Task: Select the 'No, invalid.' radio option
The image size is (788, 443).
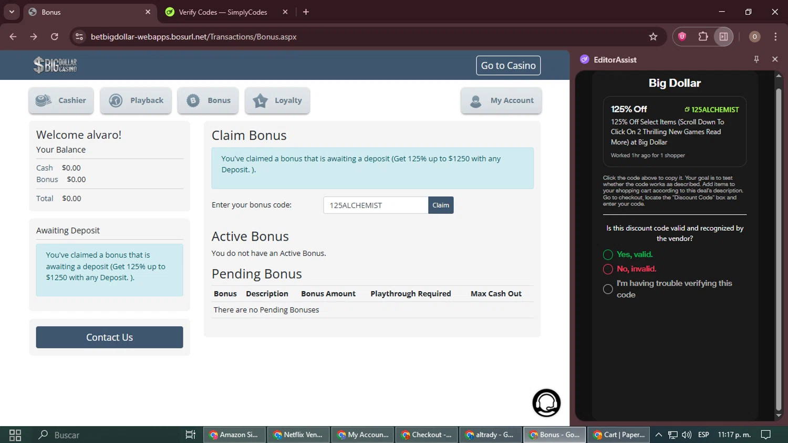Action: [608, 269]
